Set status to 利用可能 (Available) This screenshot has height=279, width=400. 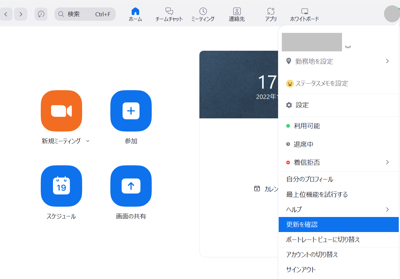pyautogui.click(x=307, y=126)
